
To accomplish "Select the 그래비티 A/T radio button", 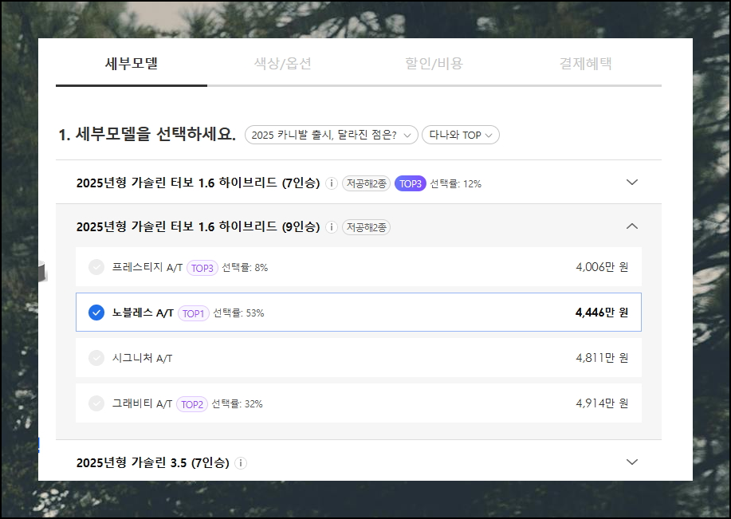I will tap(96, 403).
